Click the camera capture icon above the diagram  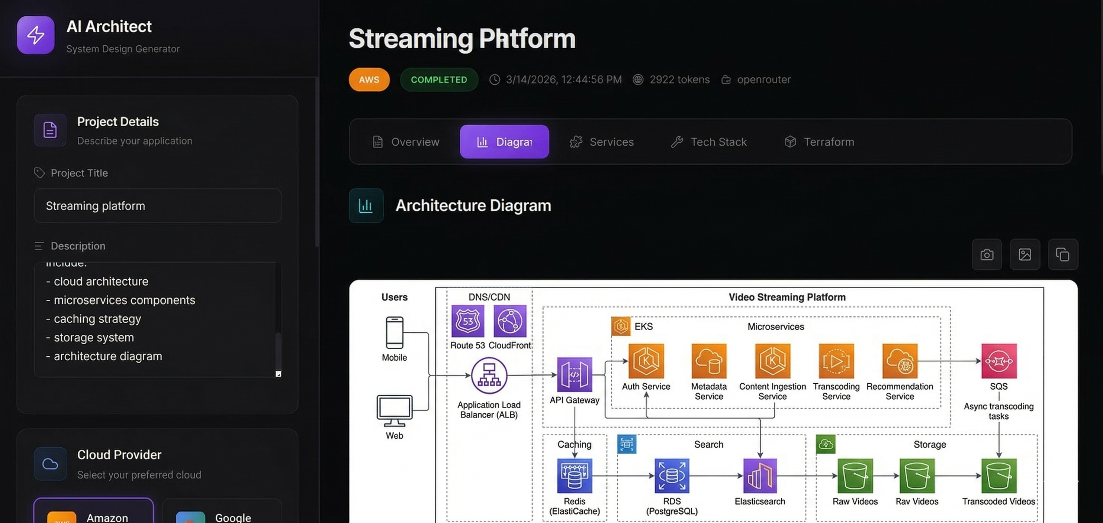point(987,254)
